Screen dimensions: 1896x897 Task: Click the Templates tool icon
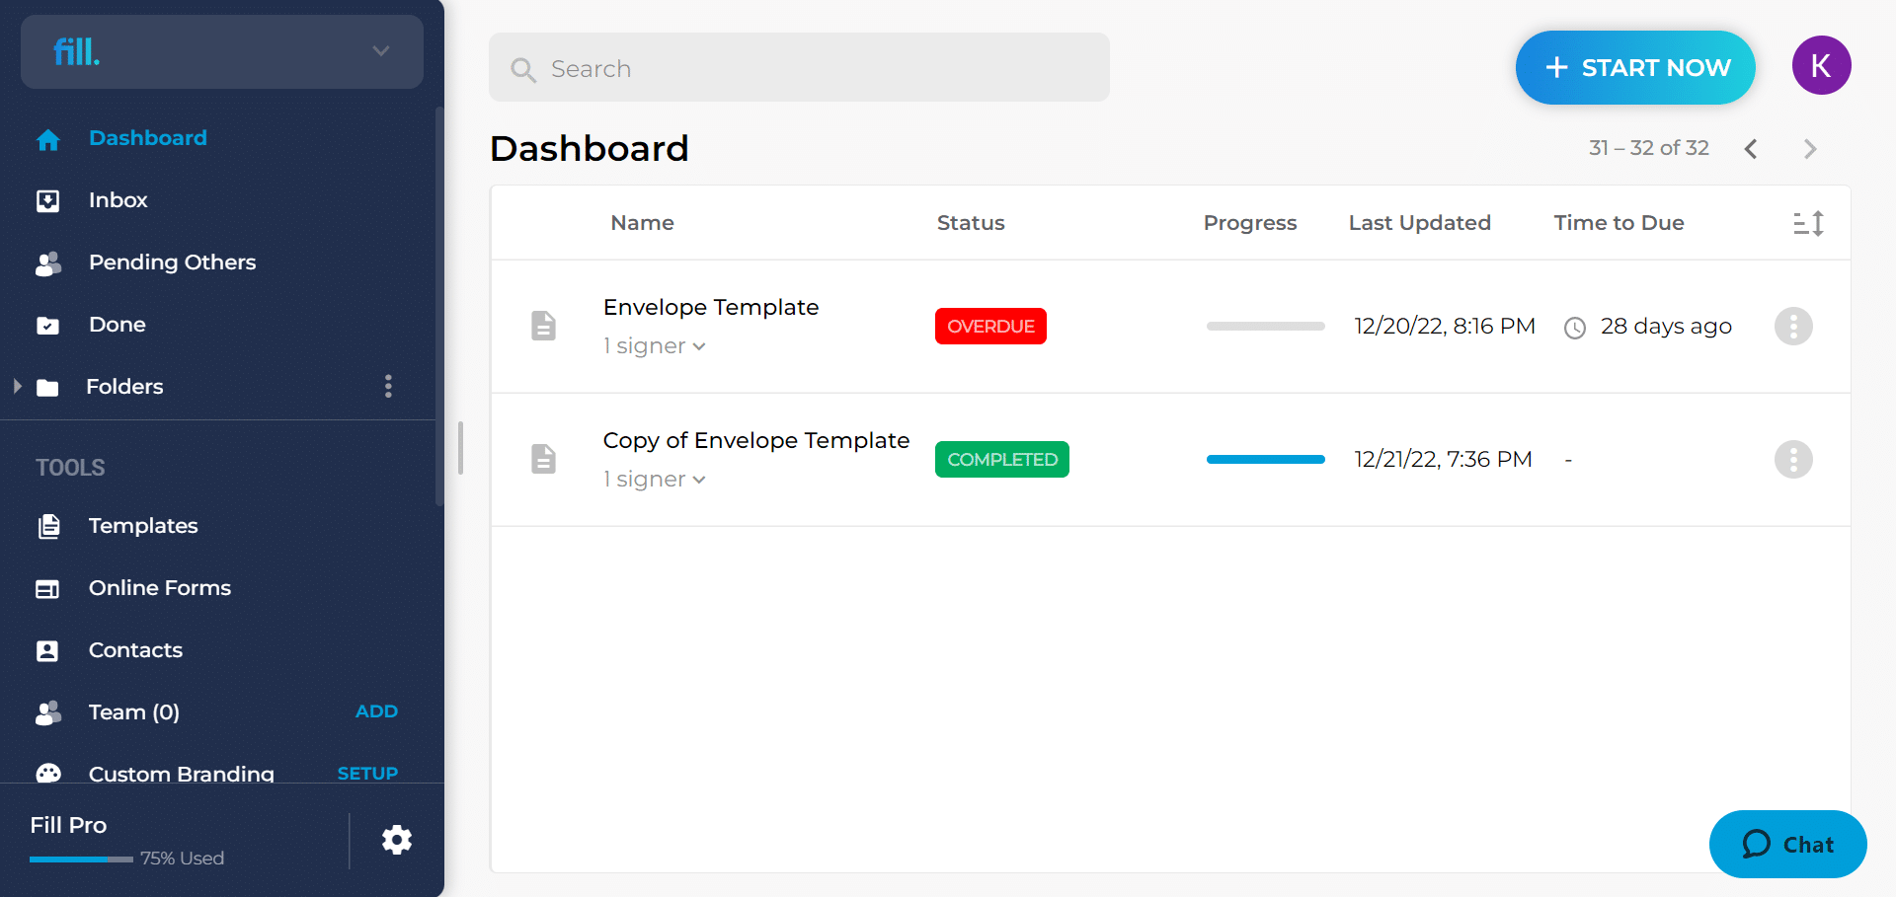click(47, 526)
